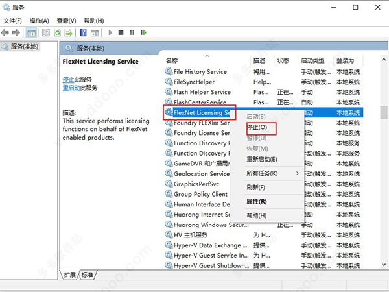This screenshot has width=389, height=292.
Task: Click gear icon beside HV 主机服务
Action: [x=169, y=235]
